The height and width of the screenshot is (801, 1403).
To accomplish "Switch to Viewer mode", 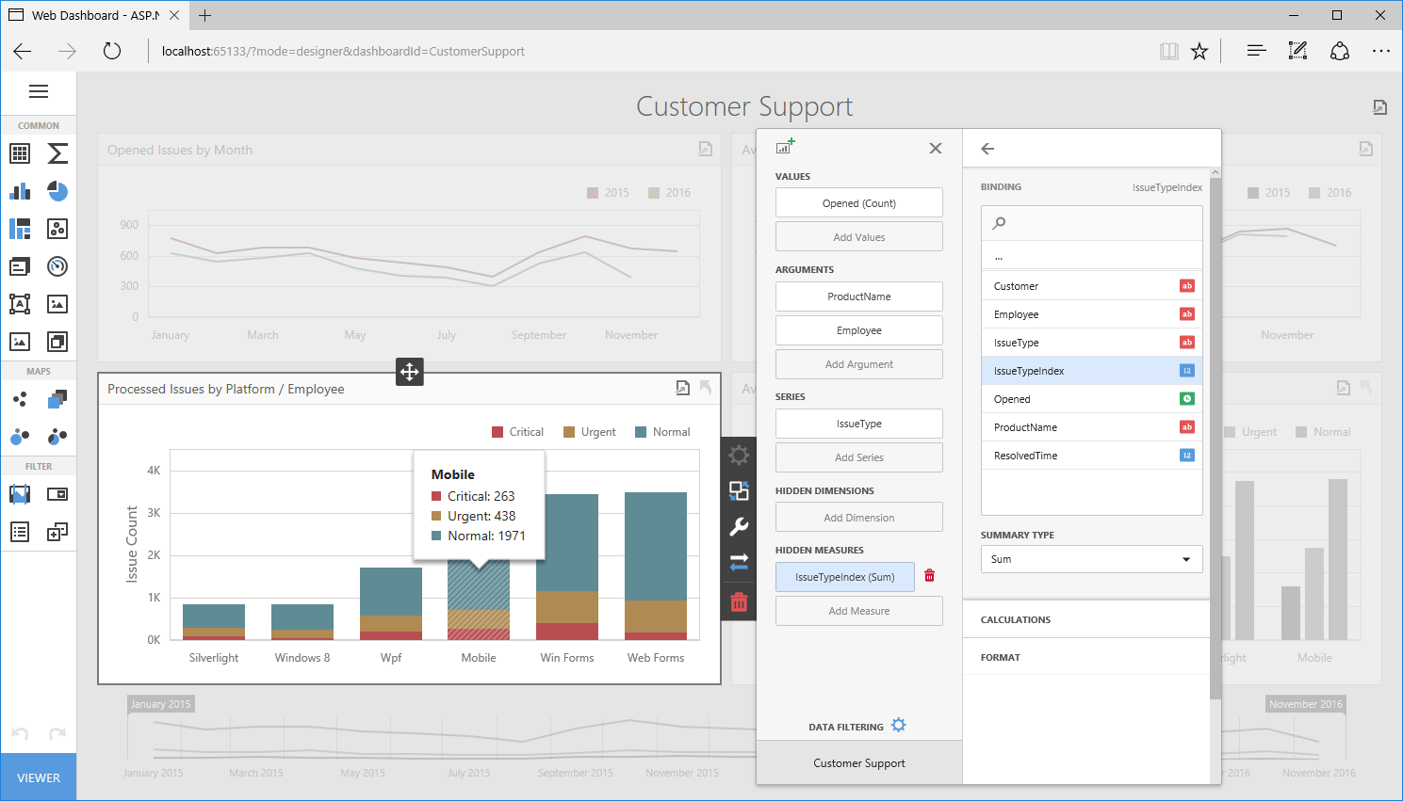I will click(x=39, y=777).
